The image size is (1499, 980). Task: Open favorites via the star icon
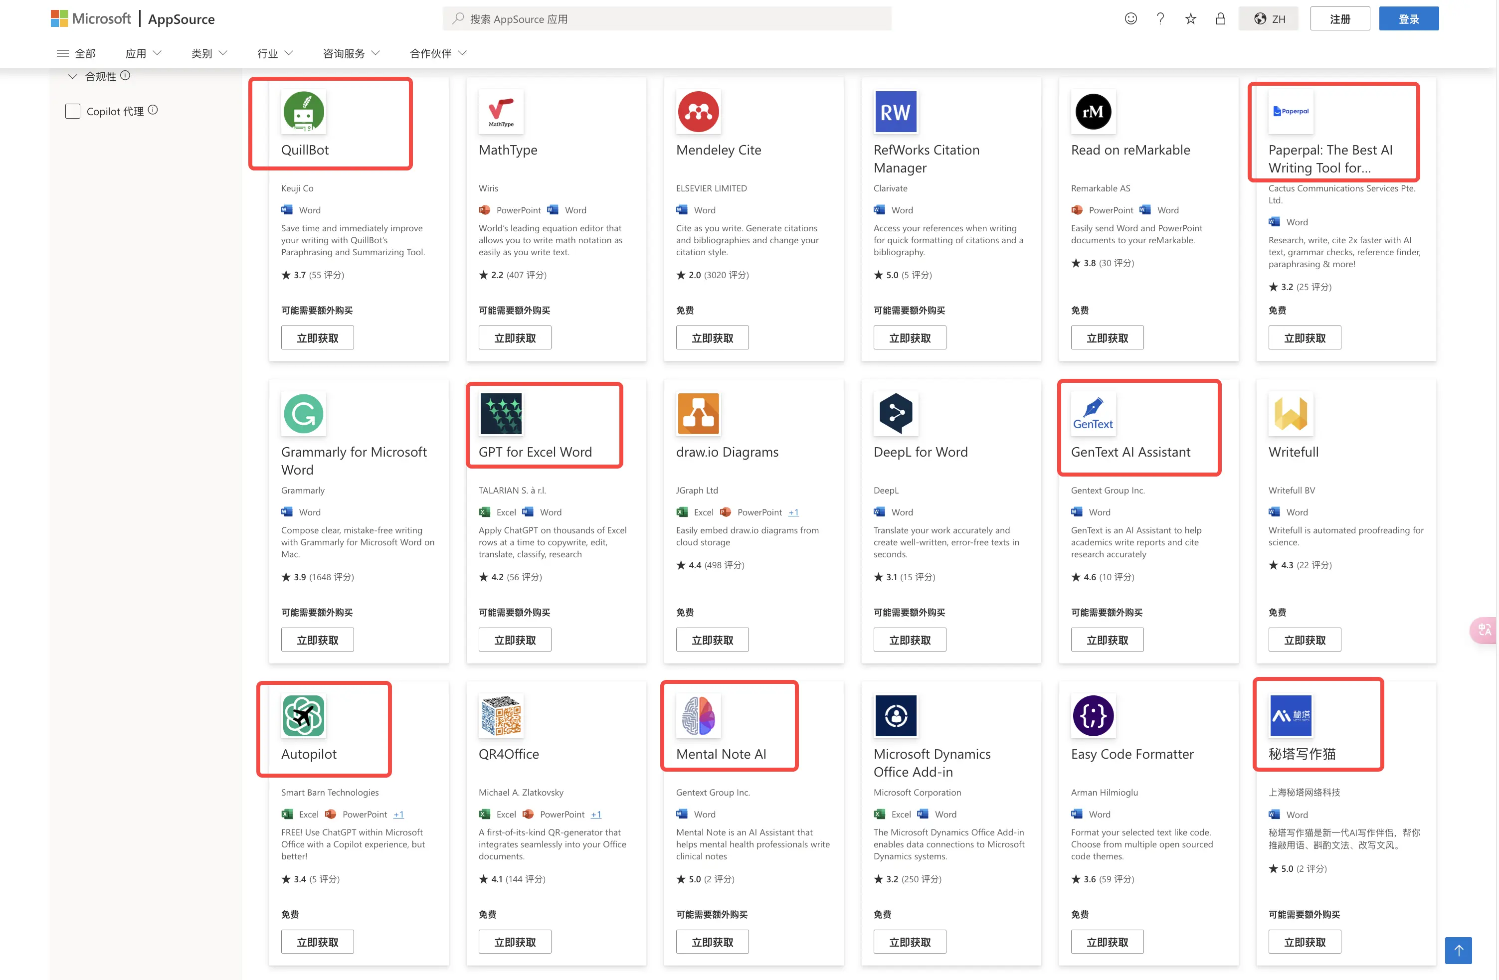click(1190, 19)
